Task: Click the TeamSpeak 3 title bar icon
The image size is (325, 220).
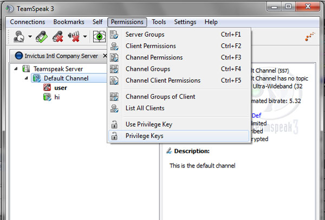Action: pos(10,9)
